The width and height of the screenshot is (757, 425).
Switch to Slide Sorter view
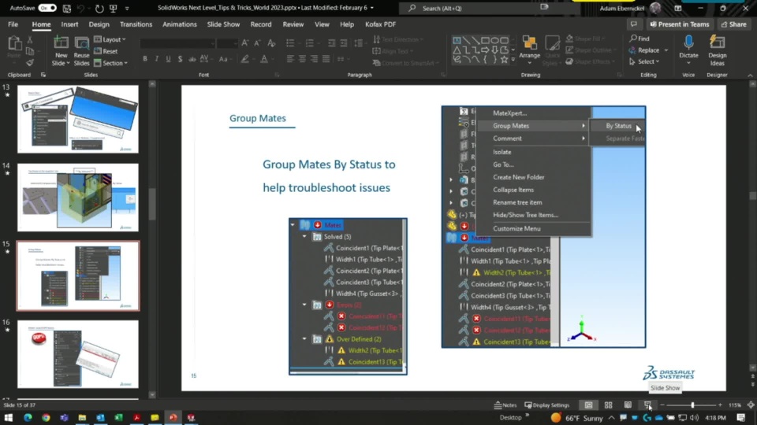(x=608, y=405)
